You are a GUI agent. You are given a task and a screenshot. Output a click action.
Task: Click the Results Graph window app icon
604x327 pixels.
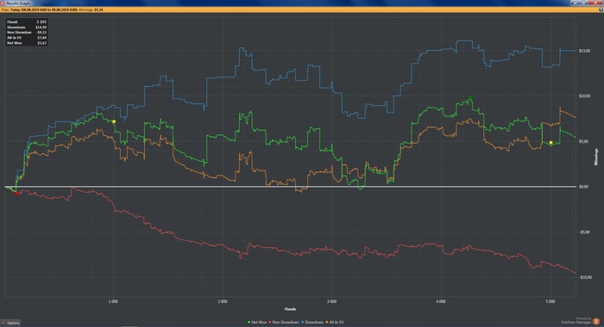point(3,3)
